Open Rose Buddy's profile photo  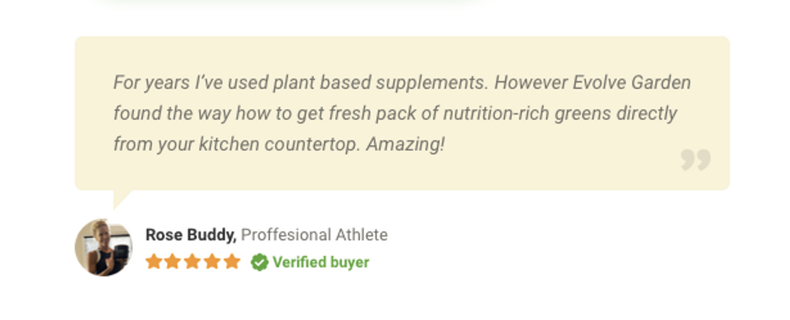click(104, 247)
